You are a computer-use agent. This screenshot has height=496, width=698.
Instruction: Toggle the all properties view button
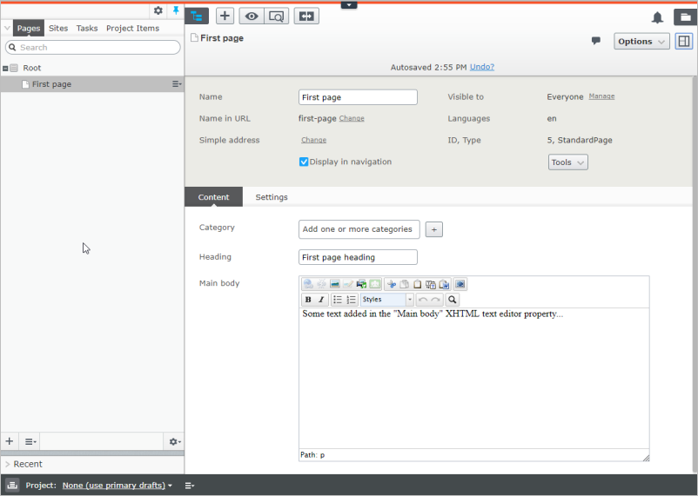click(684, 42)
